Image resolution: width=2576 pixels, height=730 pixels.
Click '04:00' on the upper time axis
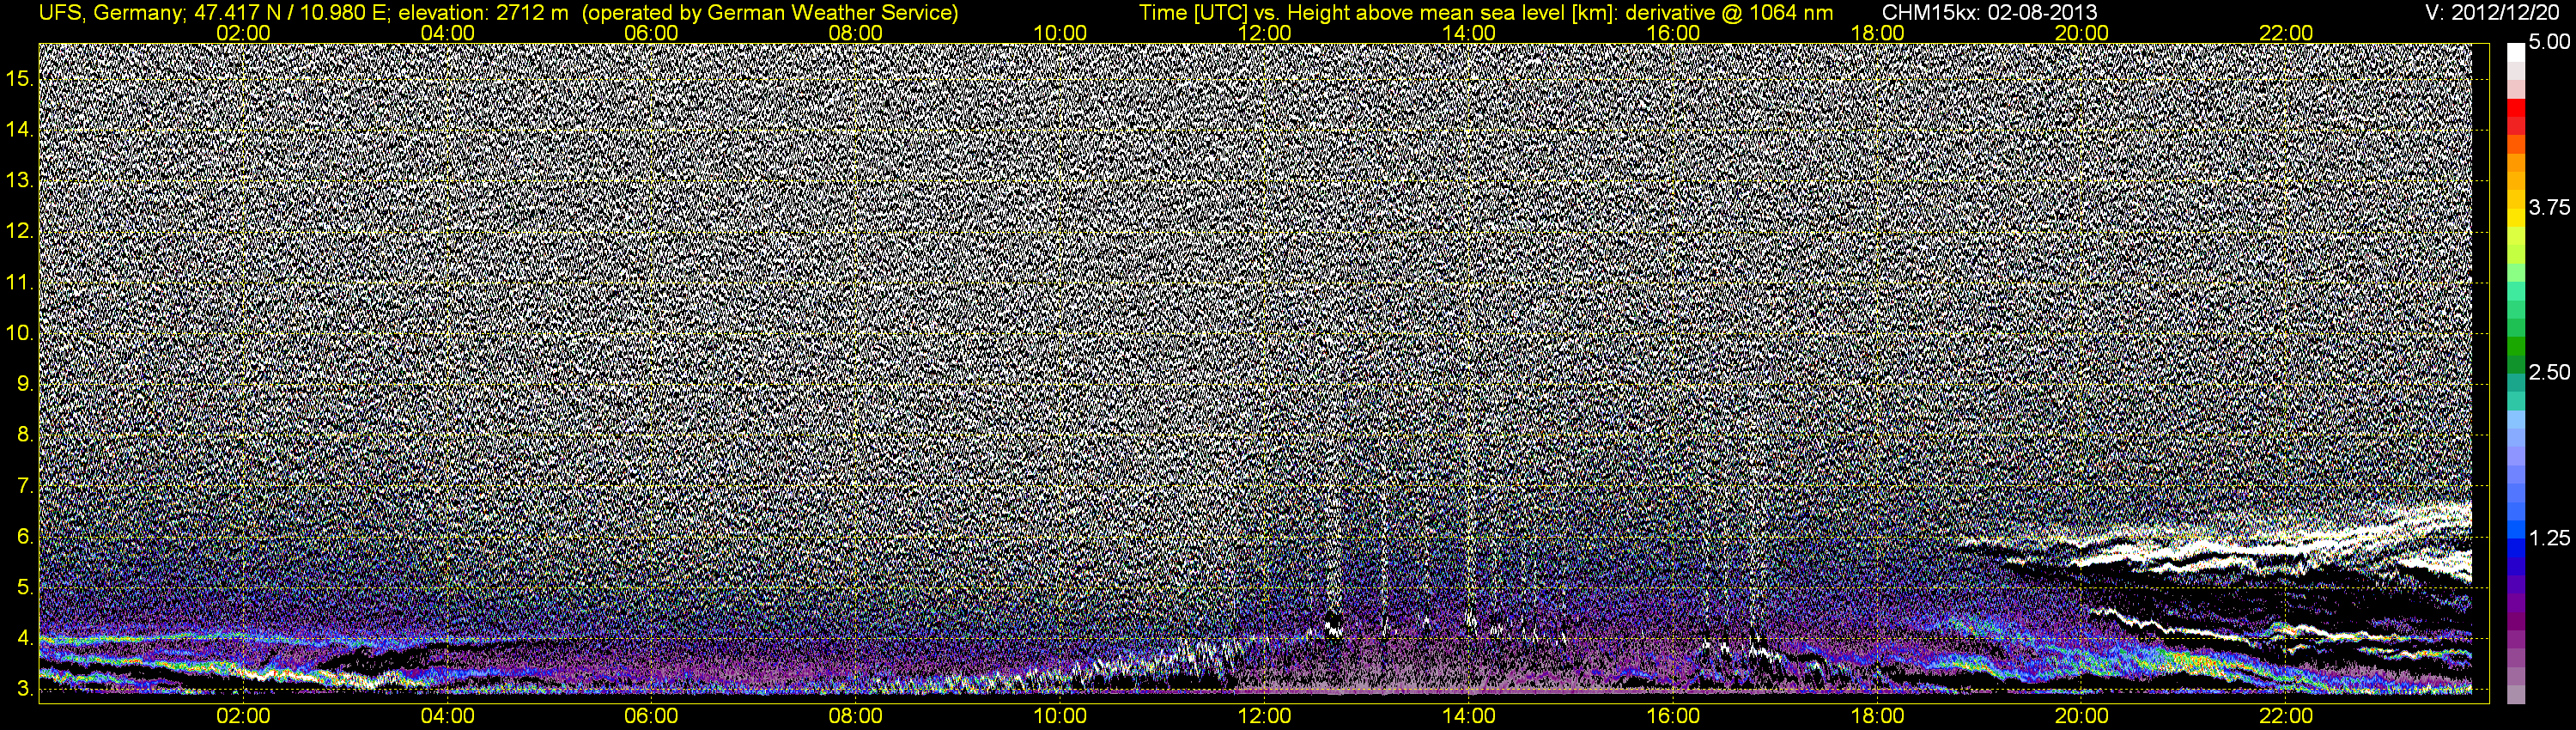coord(447,33)
